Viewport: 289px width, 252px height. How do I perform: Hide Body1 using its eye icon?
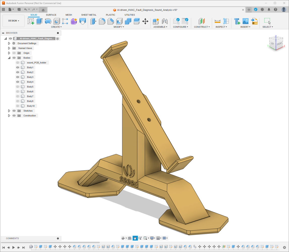[x=18, y=68]
